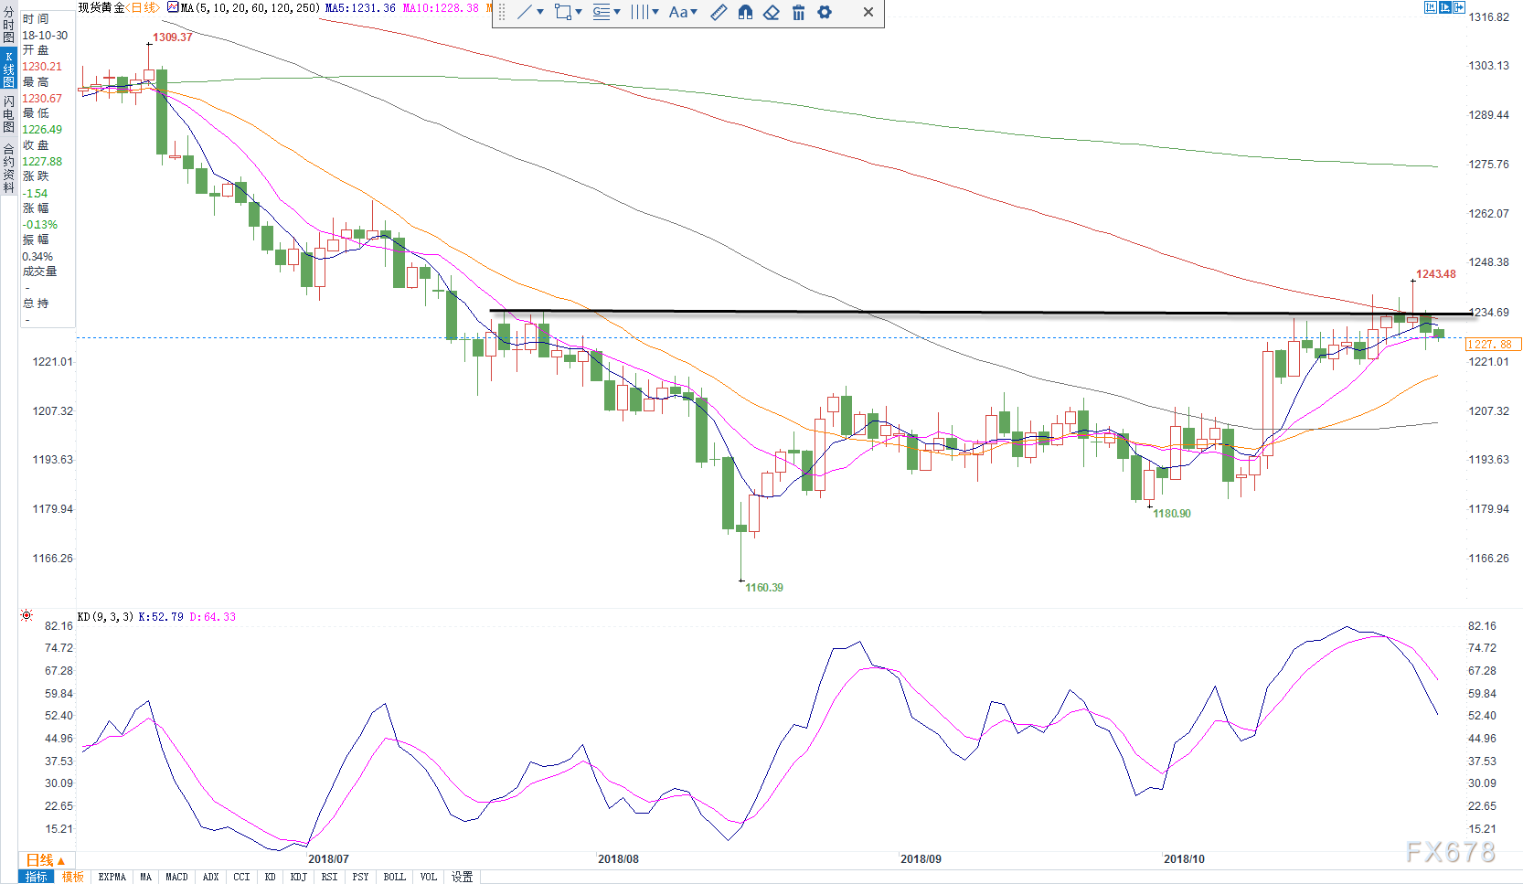This screenshot has width=1523, height=884.
Task: Grab the drawing toolbar drag handle
Action: [501, 13]
